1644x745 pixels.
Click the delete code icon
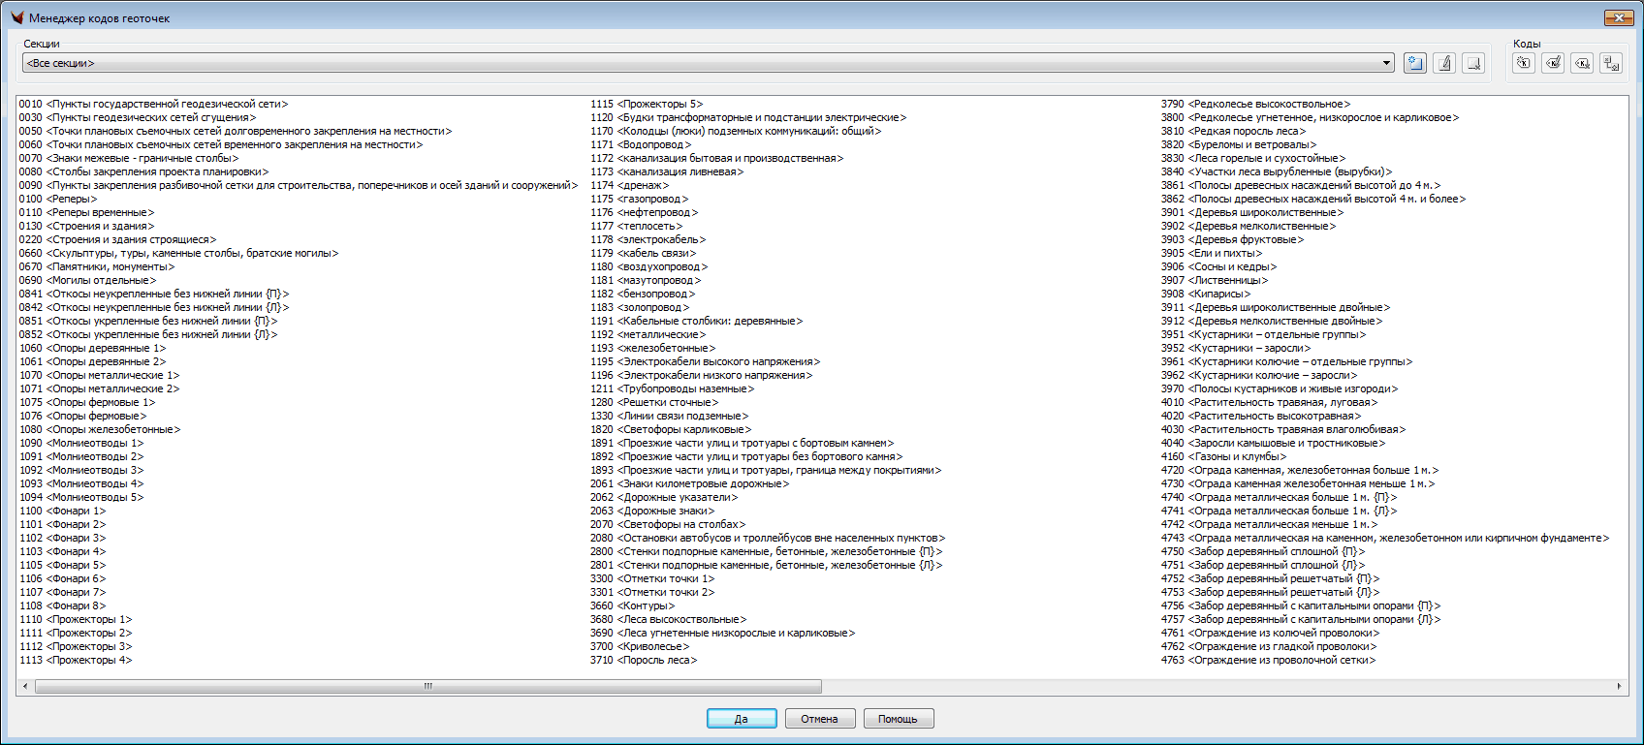[x=1582, y=63]
